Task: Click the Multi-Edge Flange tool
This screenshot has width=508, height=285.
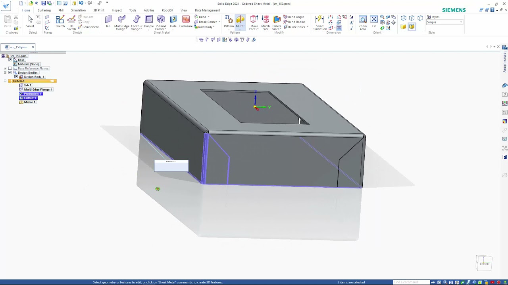Action: click(122, 23)
